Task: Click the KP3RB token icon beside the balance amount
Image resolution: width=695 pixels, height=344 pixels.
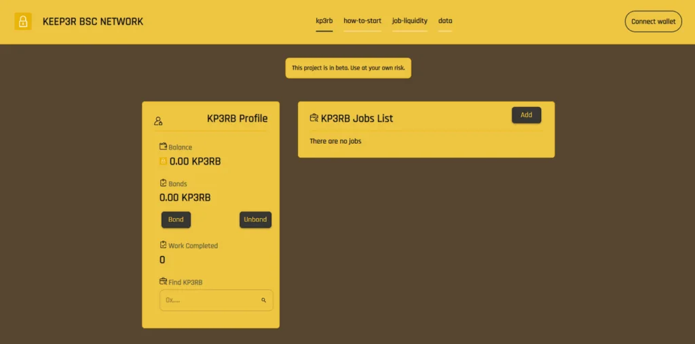Action: (x=163, y=161)
